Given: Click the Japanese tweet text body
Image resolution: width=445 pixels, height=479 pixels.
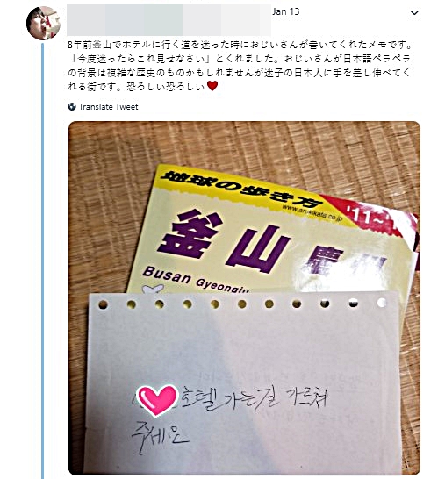Looking at the screenshot, I should pos(239,66).
